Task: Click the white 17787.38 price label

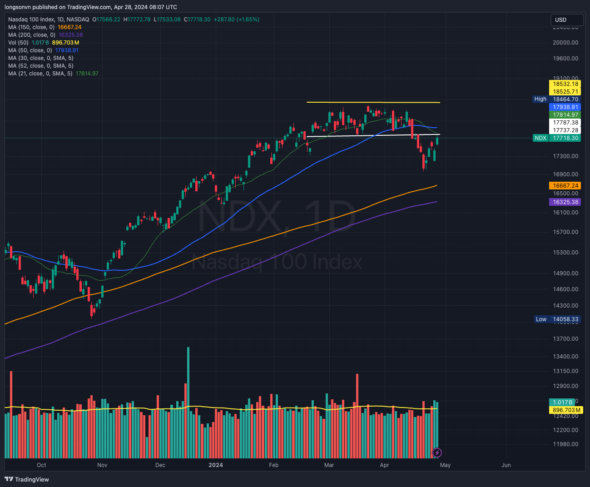Action: [565, 123]
